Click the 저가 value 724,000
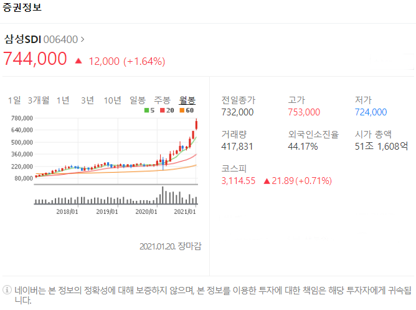This screenshot has height=310, width=416. [371, 112]
